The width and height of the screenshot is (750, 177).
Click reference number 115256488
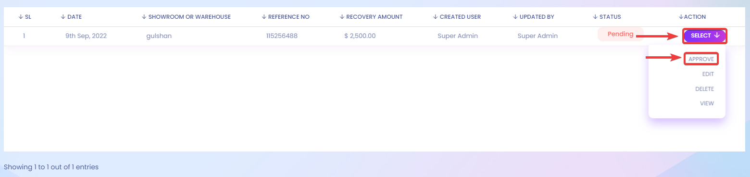282,36
